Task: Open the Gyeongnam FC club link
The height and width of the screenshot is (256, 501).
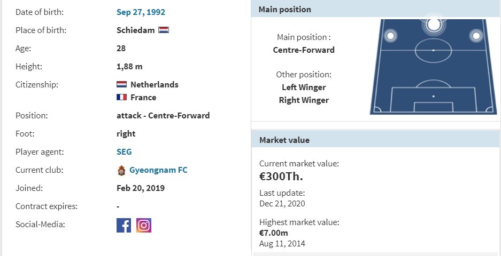Action: tap(158, 170)
